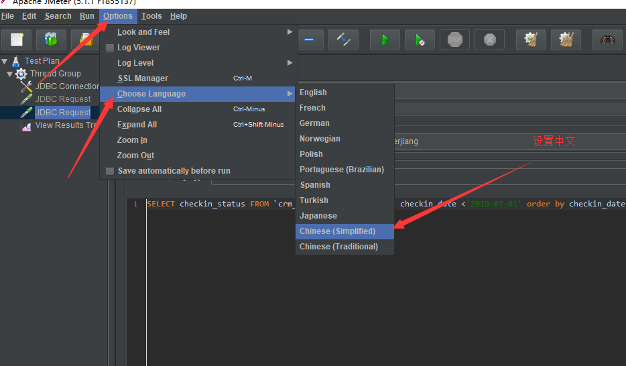Select Zoom Out option

[198, 156]
